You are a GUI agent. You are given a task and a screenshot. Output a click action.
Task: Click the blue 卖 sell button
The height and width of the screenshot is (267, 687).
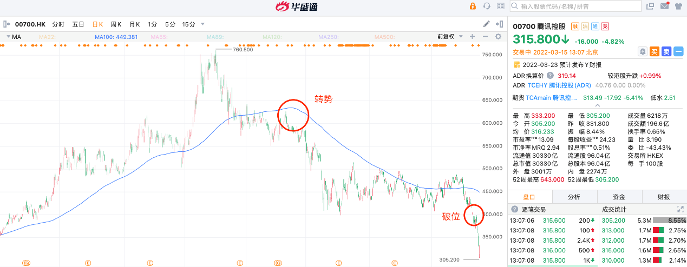pyautogui.click(x=666, y=51)
